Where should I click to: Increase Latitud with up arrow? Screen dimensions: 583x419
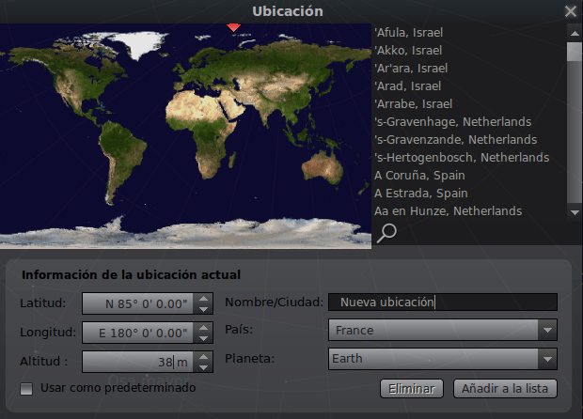pos(203,298)
